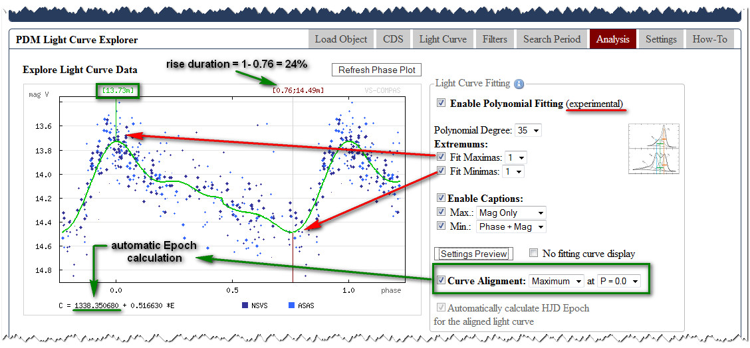Toggle the Curve Alignment checkbox
This screenshot has width=750, height=348.
[x=439, y=281]
